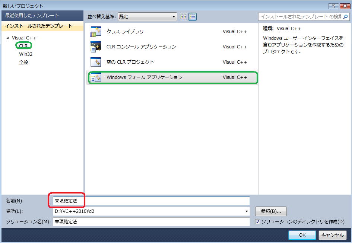This screenshot has width=352, height=243.
Task: Click the 参照(B)... browse button
Action: point(271,211)
